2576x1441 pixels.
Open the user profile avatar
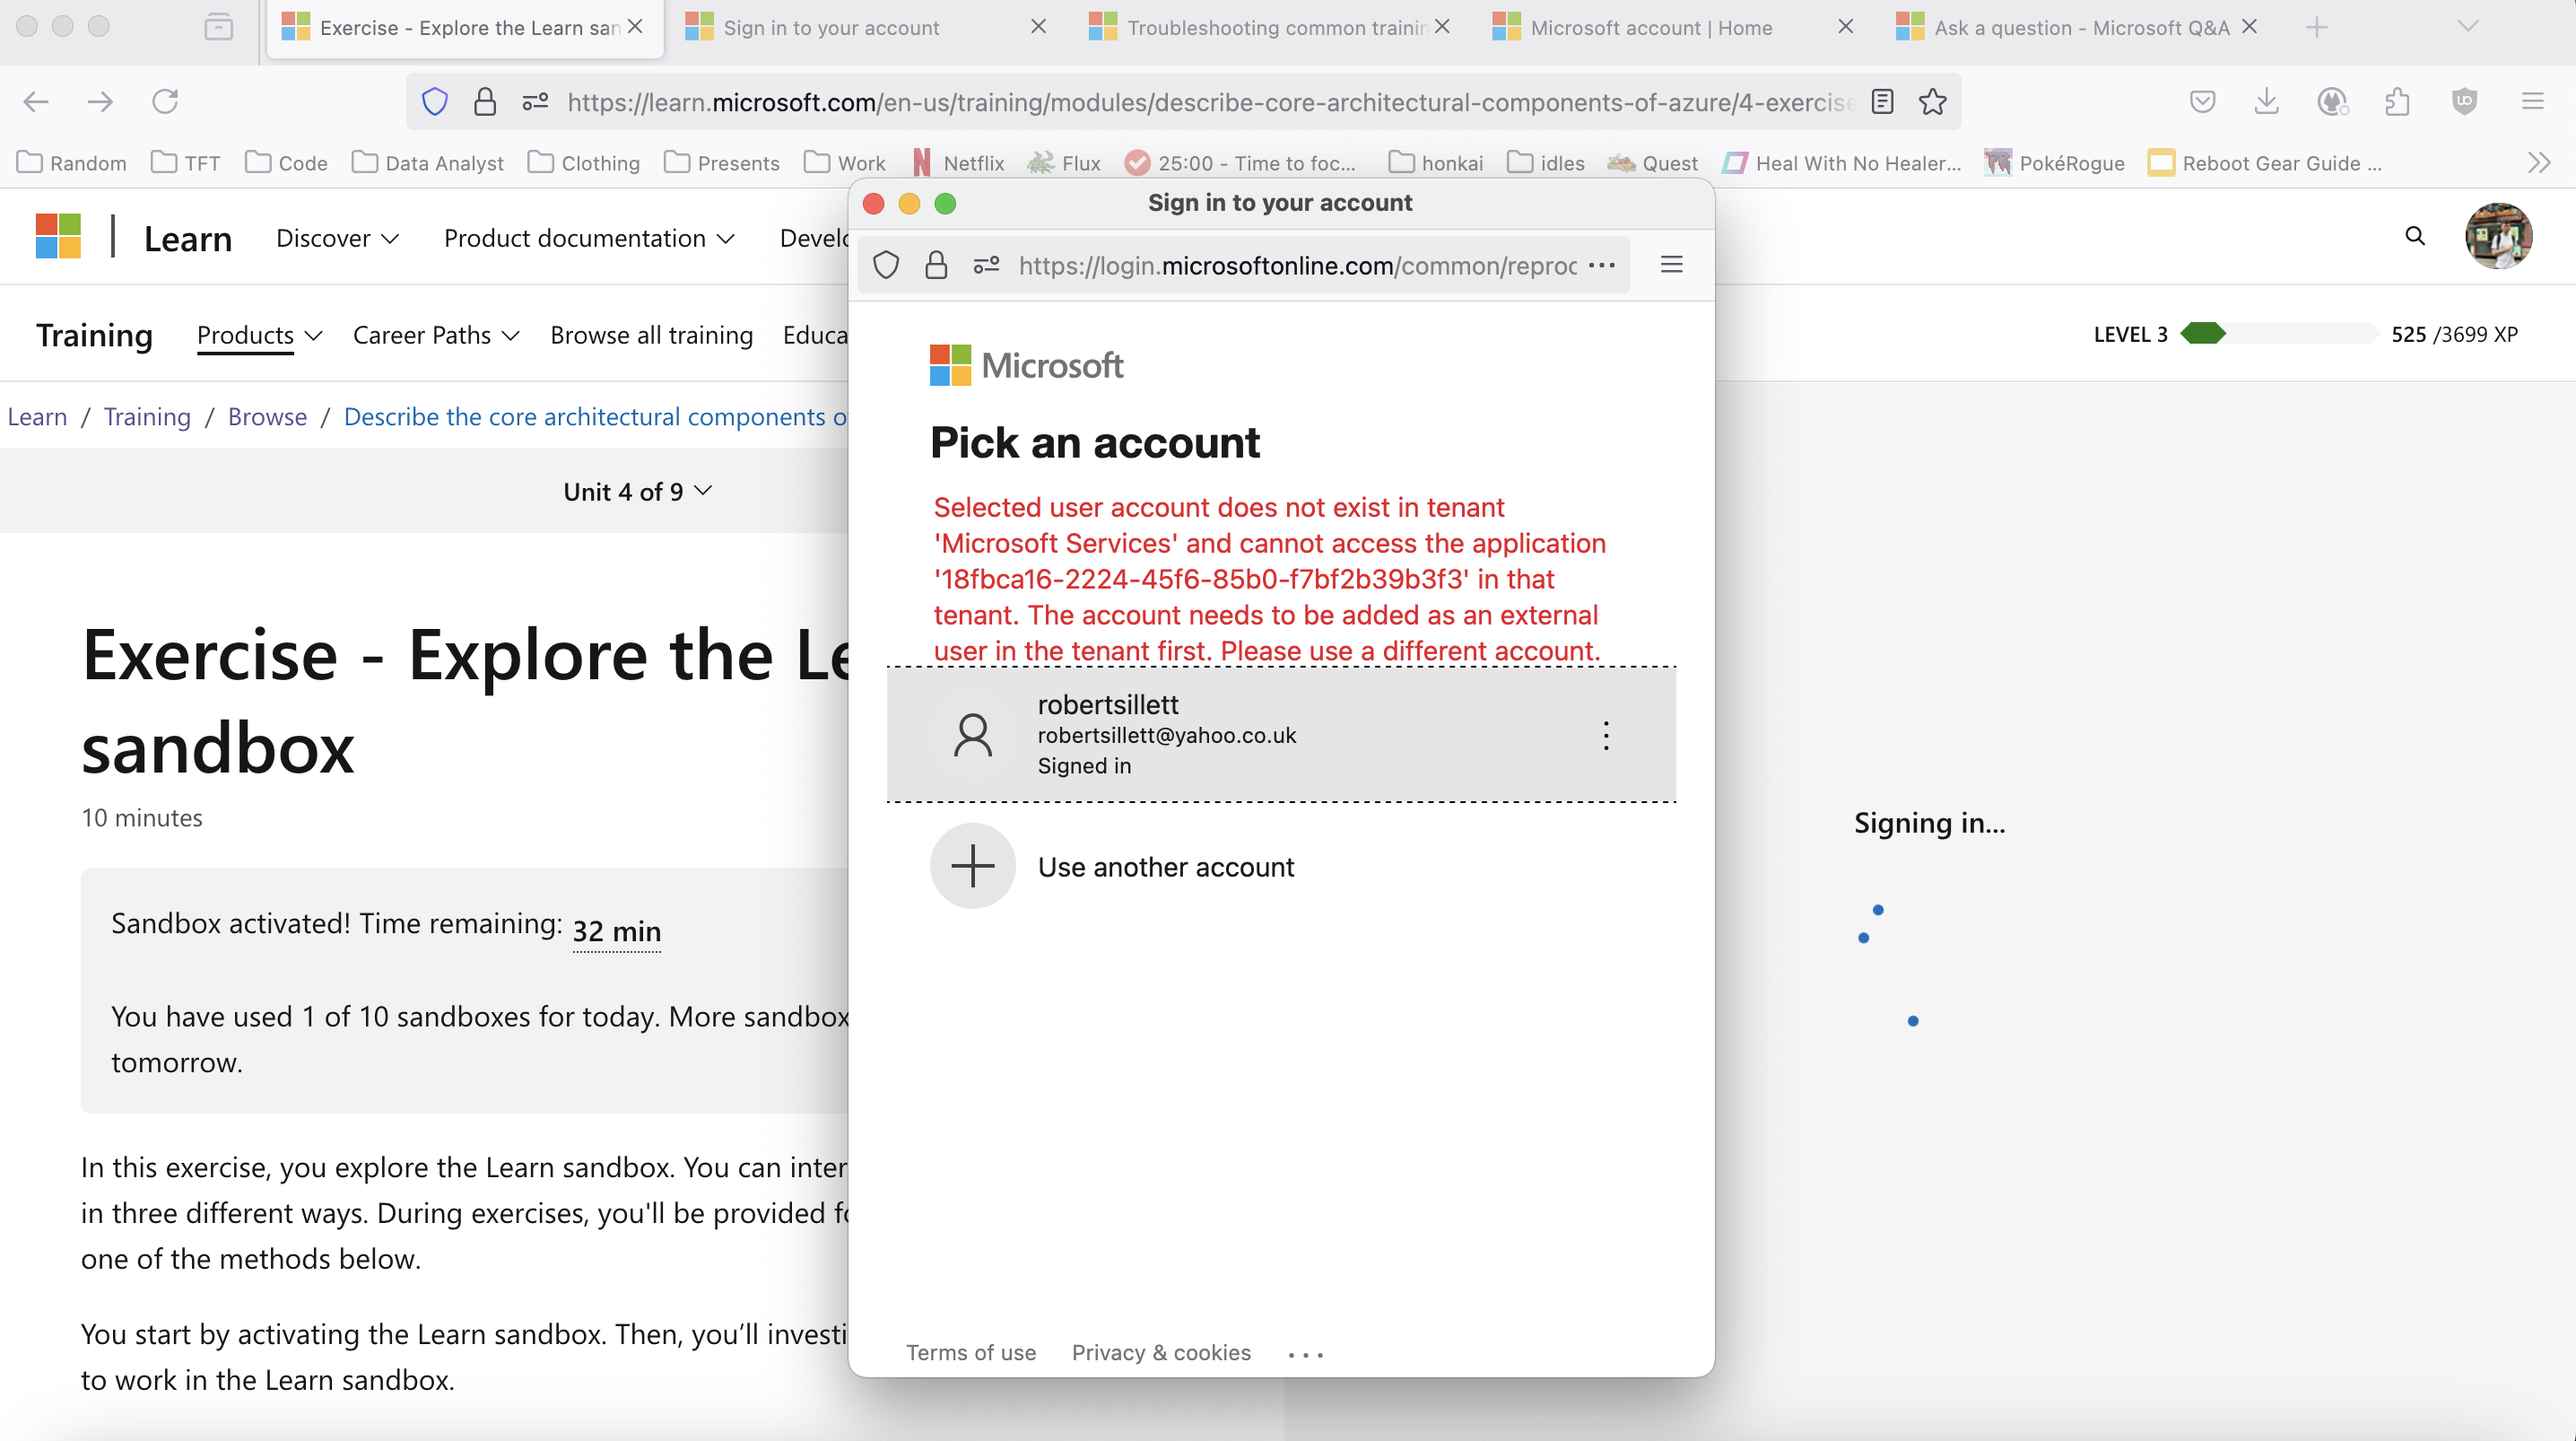tap(2499, 236)
